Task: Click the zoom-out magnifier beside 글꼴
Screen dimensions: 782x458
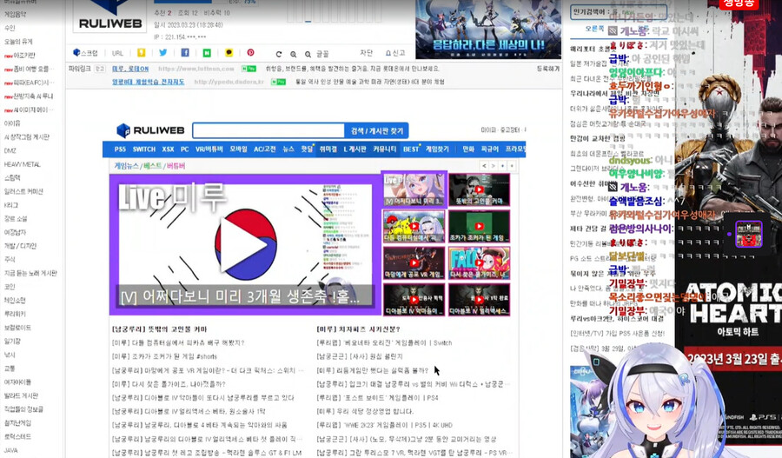Action: coord(308,54)
